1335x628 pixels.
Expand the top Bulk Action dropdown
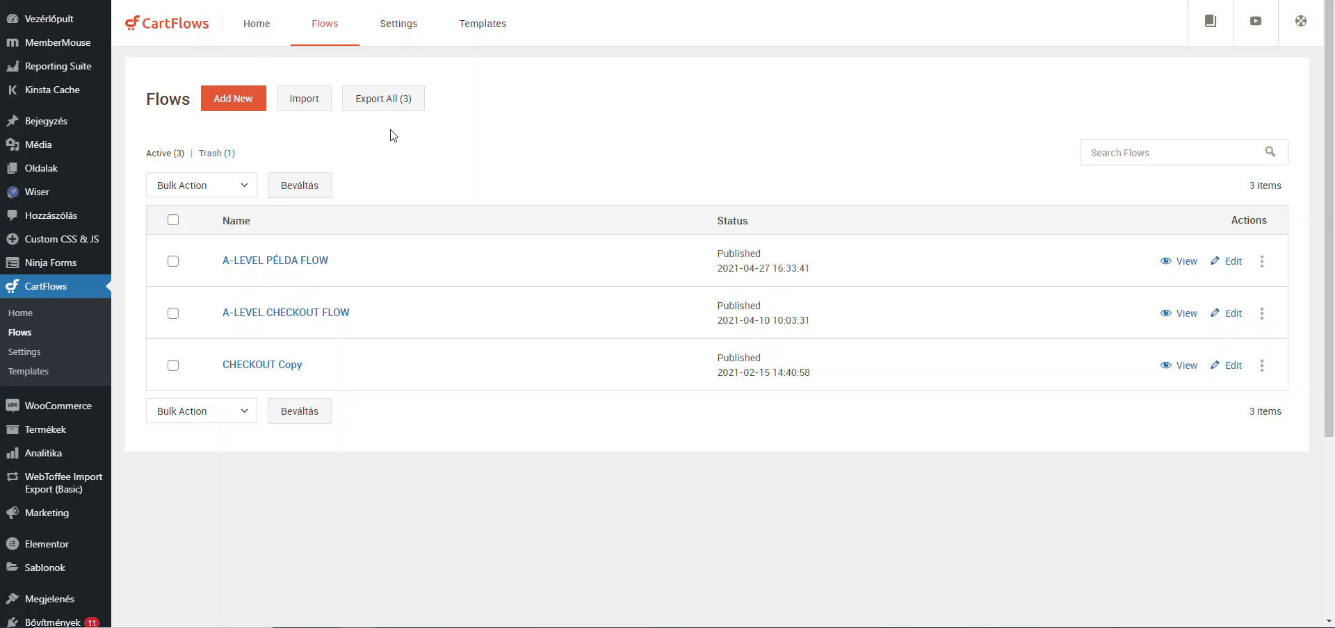(x=202, y=185)
